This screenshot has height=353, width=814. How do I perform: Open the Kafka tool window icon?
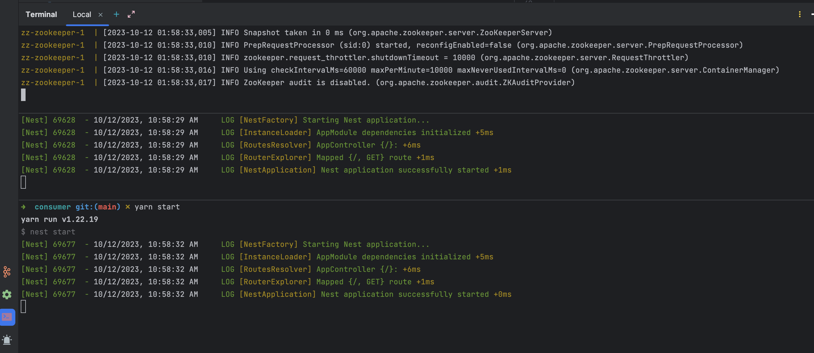pyautogui.click(x=7, y=272)
